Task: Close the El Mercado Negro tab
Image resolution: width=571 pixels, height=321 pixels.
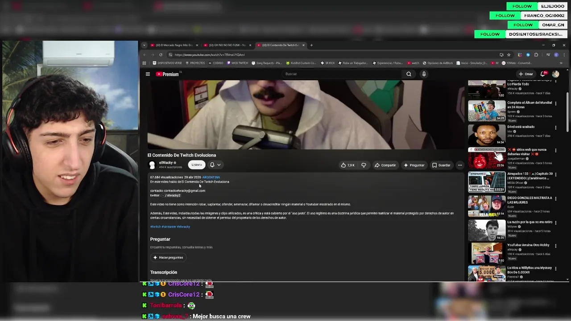Action: point(197,45)
